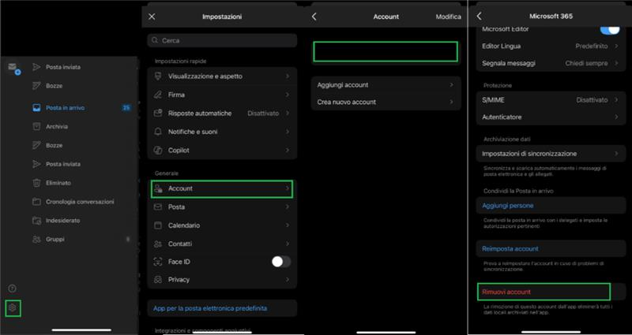Open settings gear icon in sidebar
The width and height of the screenshot is (632, 335).
[13, 308]
